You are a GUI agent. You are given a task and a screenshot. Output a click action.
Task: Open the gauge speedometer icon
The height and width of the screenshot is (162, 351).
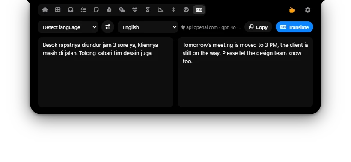(186, 10)
